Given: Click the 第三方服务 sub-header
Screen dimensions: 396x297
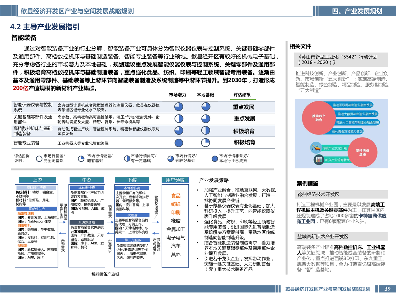Looking at the screenshot, I should (x=132, y=240).
